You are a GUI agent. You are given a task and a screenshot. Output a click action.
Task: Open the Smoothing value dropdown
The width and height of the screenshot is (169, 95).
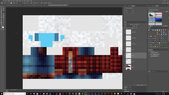point(38,3)
